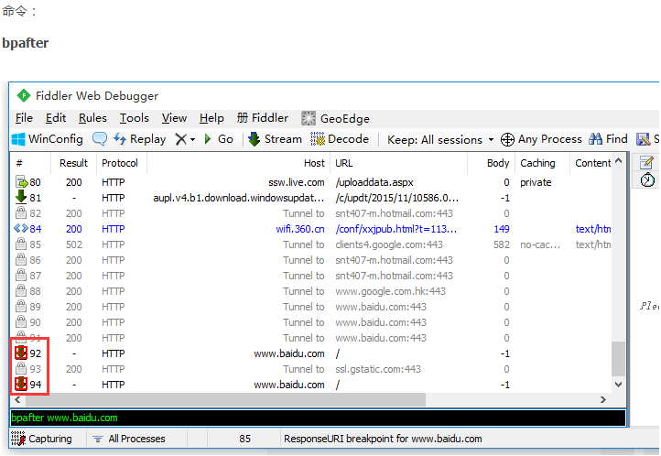Toggle Stream mode green arrow icon
Screen dimensions: 661x456
click(x=254, y=139)
